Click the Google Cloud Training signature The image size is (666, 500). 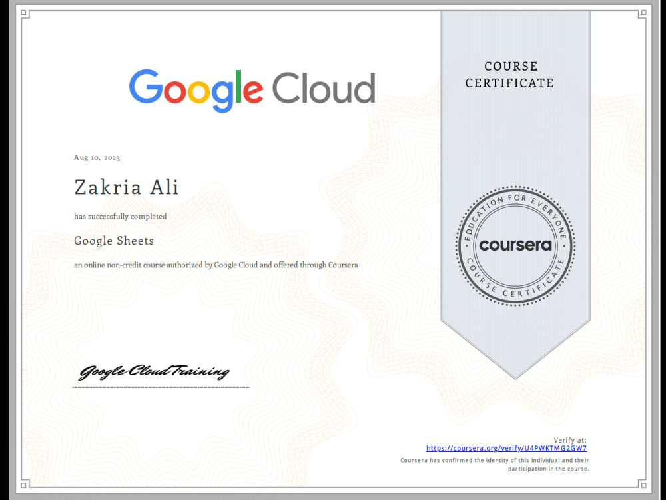pyautogui.click(x=155, y=372)
